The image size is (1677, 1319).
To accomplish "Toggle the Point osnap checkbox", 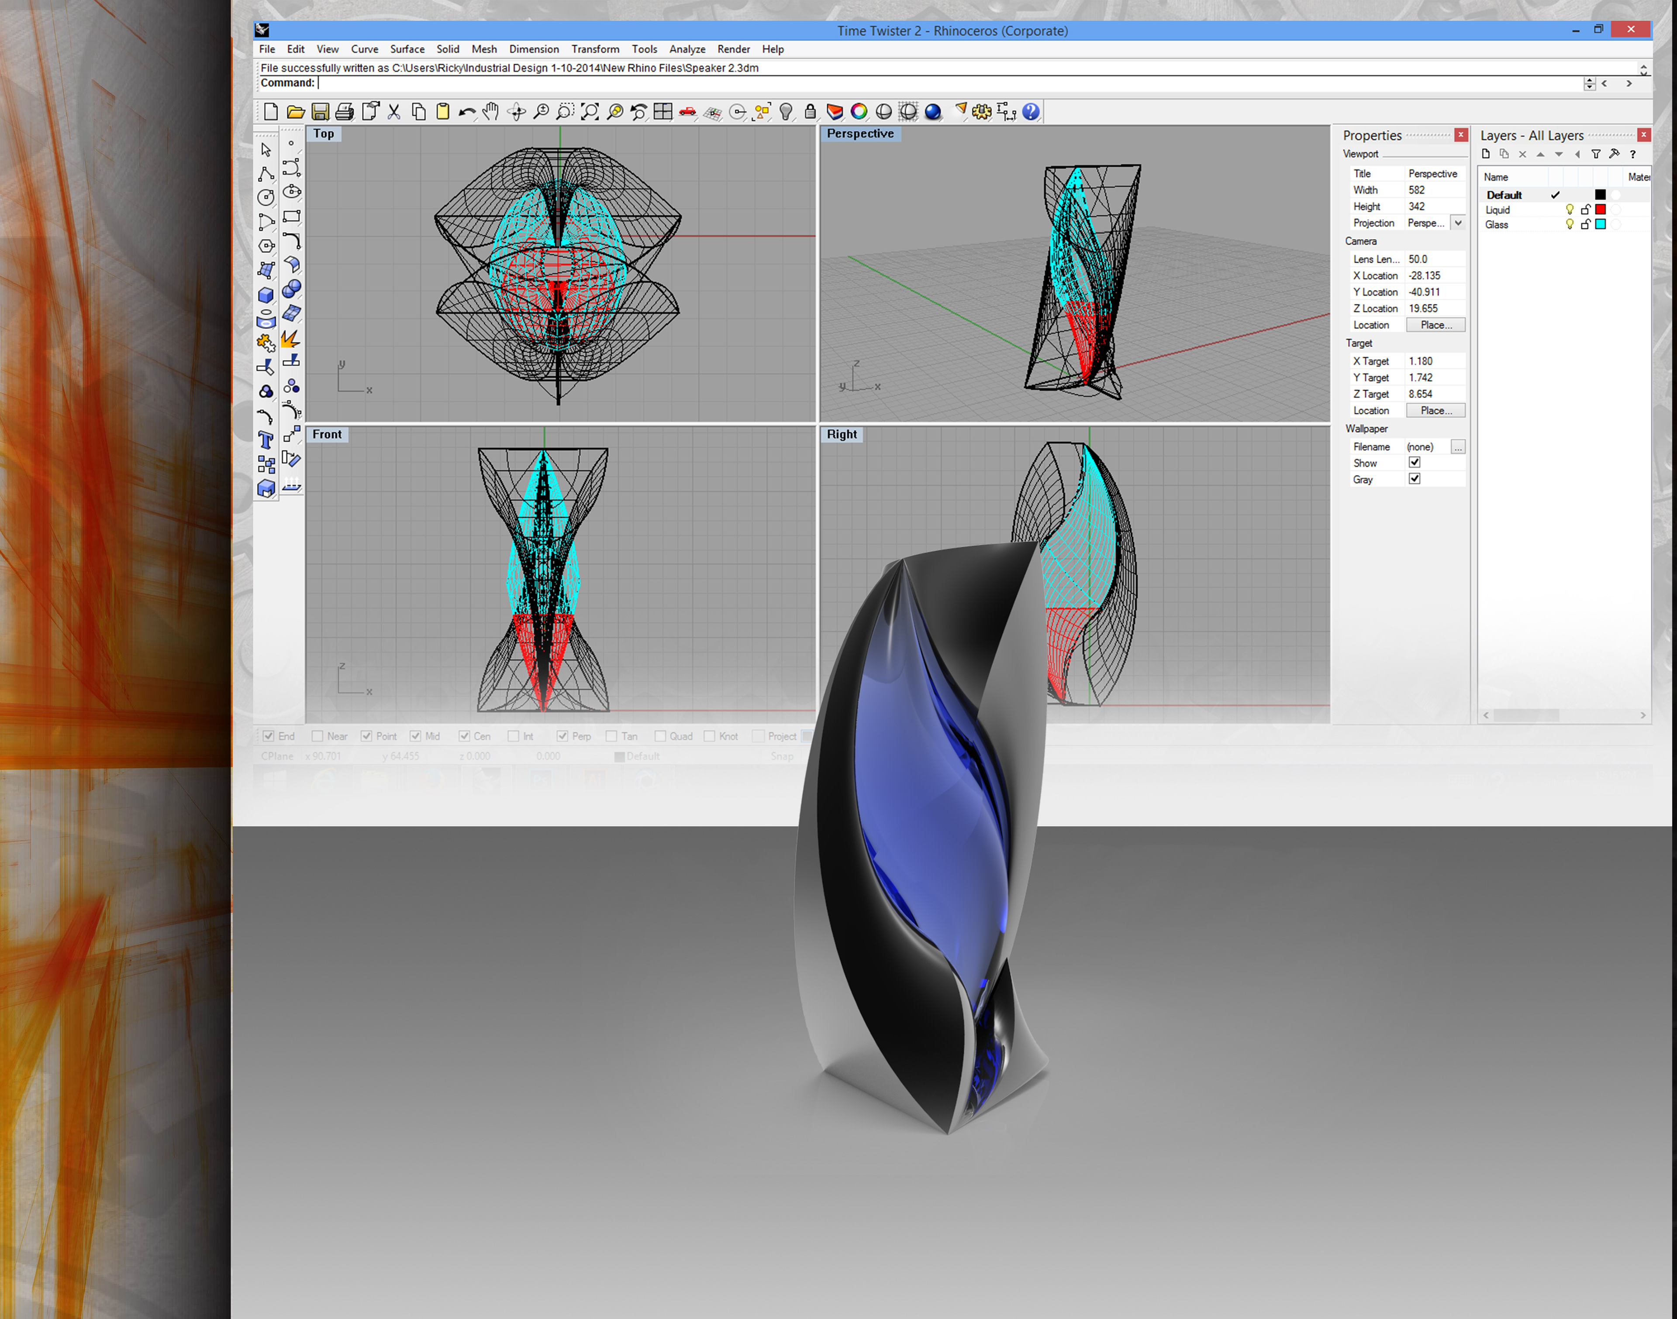I will click(366, 736).
